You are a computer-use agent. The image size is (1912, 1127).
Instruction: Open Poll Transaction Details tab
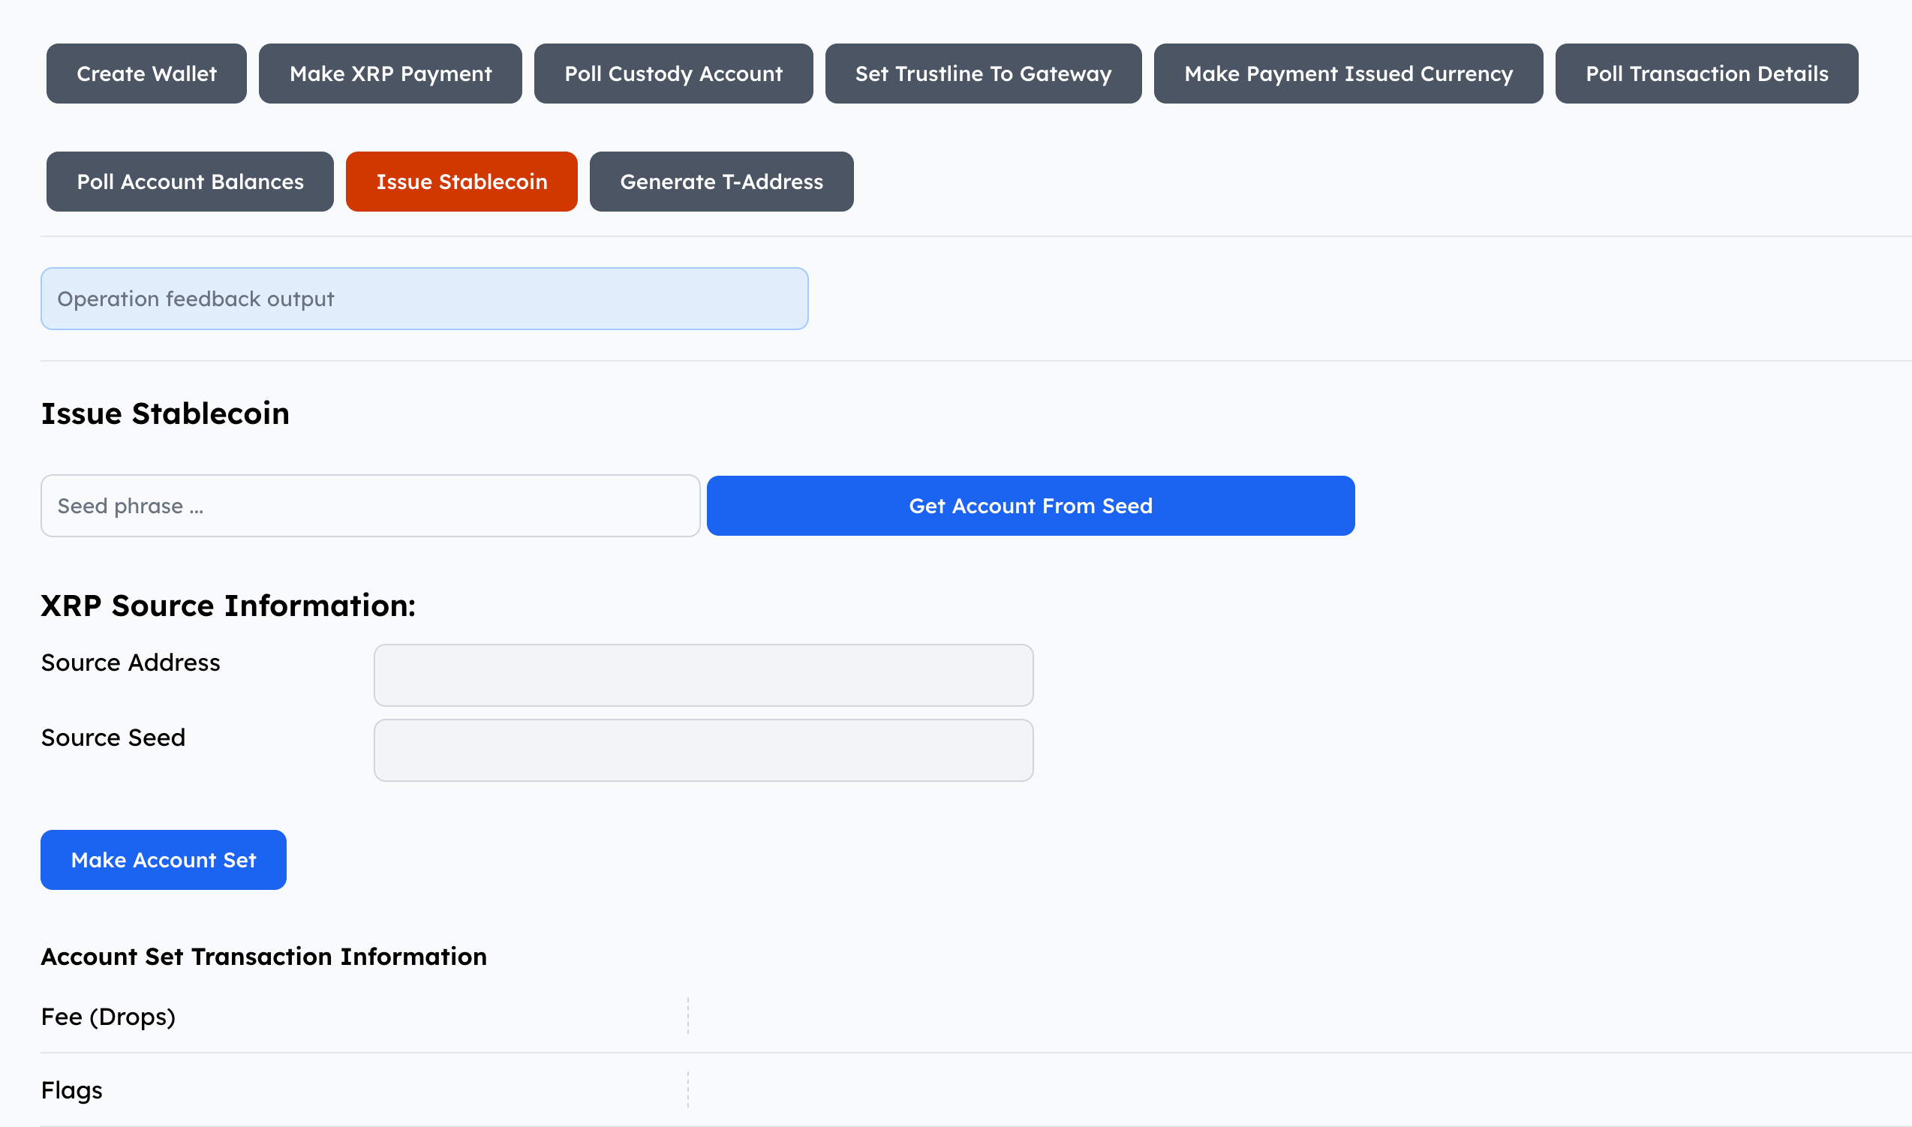click(1706, 74)
